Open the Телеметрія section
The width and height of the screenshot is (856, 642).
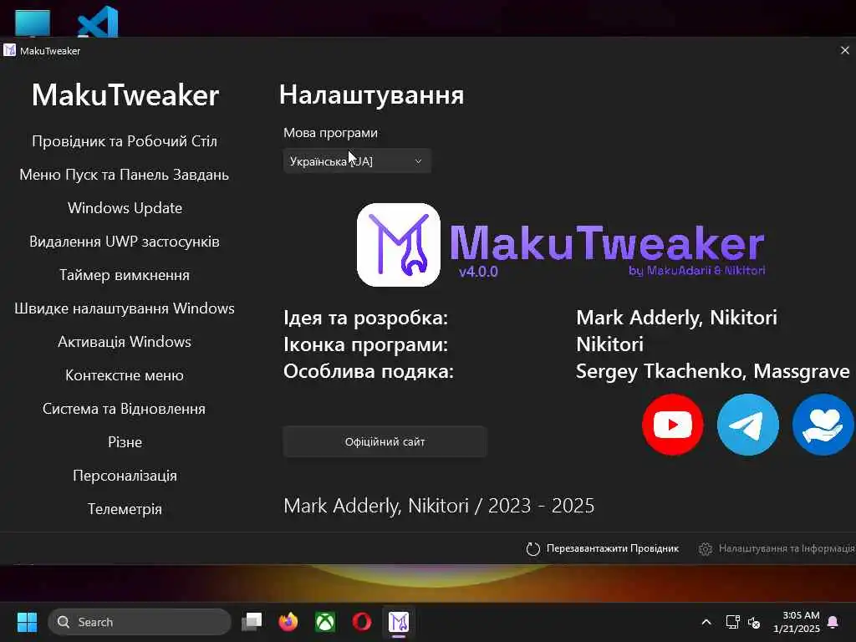[x=125, y=509]
